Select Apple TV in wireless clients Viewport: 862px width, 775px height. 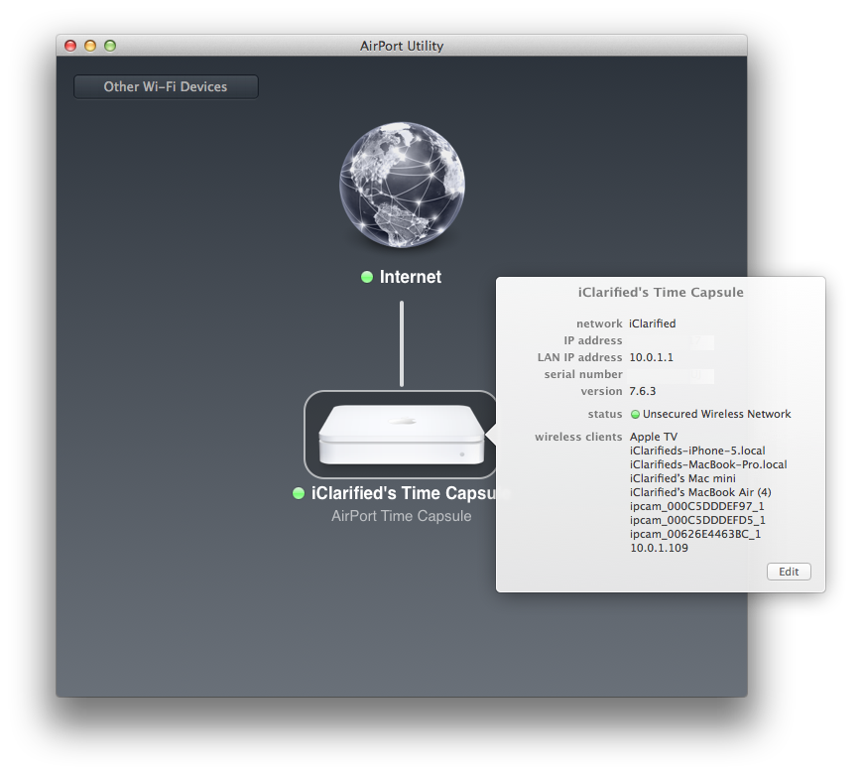(653, 437)
